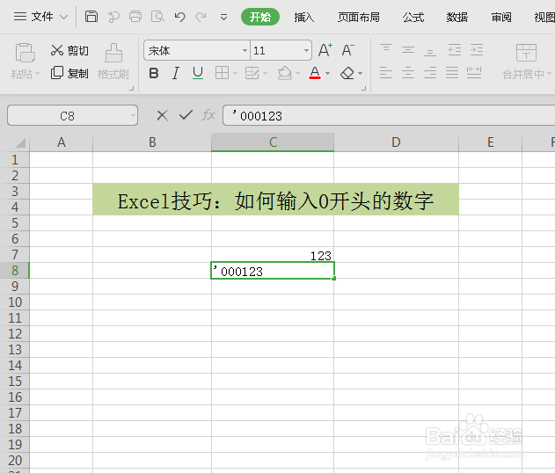Click distributed alignment icon
This screenshot has height=473, width=555.
(474, 73)
